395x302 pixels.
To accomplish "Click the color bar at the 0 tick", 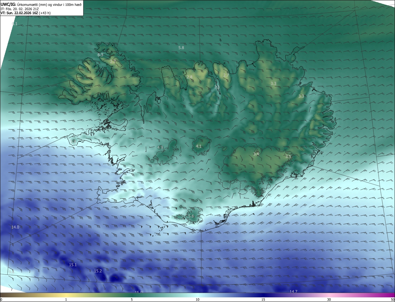I will tap(1, 295).
